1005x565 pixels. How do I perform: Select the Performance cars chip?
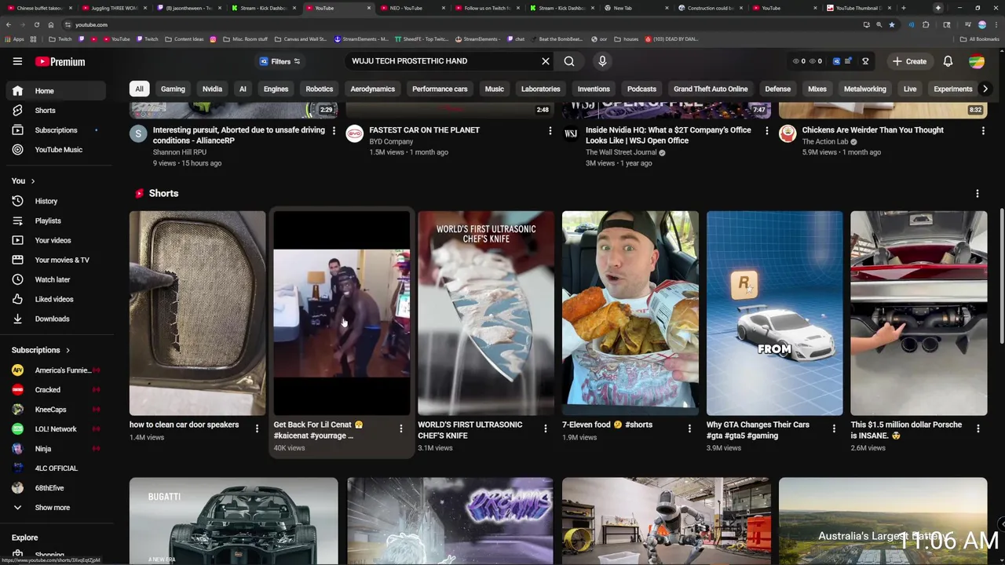click(440, 89)
